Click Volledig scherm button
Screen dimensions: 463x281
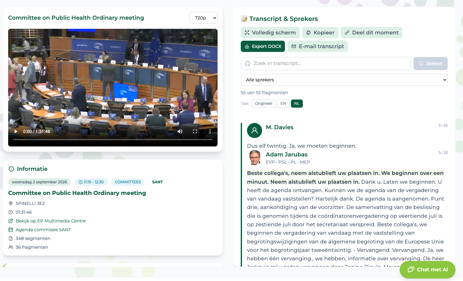point(270,33)
